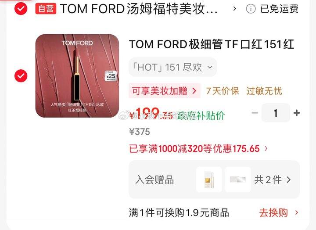Decrease quantity with the minus button
This screenshot has height=230, width=316.
coord(255,113)
